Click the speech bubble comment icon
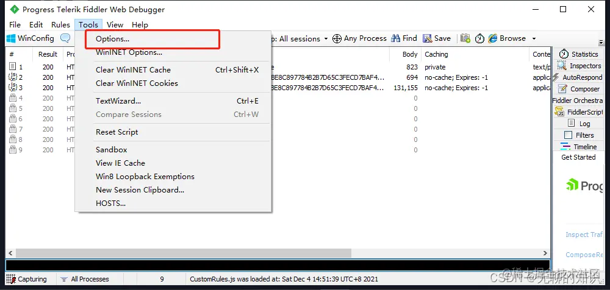This screenshot has width=610, height=290. 65,38
